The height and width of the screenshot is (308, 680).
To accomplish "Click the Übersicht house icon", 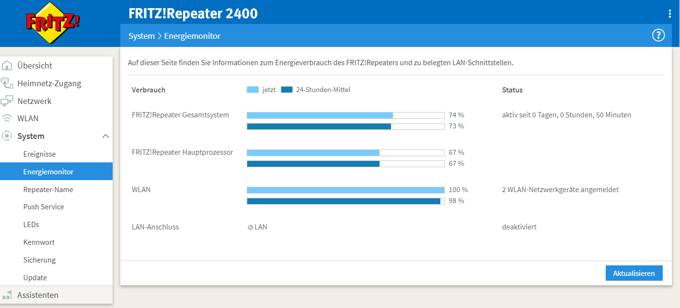I will [x=7, y=66].
